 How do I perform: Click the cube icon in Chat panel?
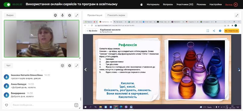pyautogui.click(x=62, y=66)
